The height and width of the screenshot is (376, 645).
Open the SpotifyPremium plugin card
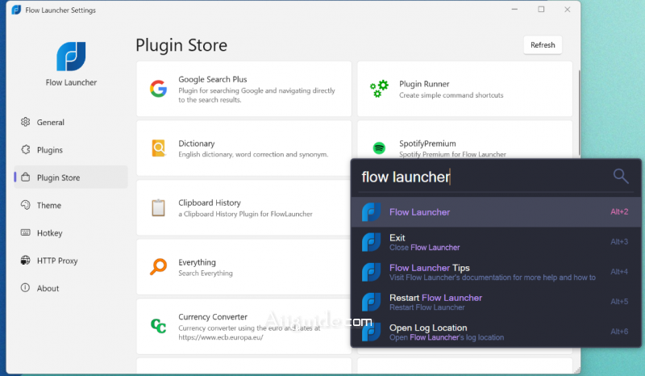(x=465, y=140)
